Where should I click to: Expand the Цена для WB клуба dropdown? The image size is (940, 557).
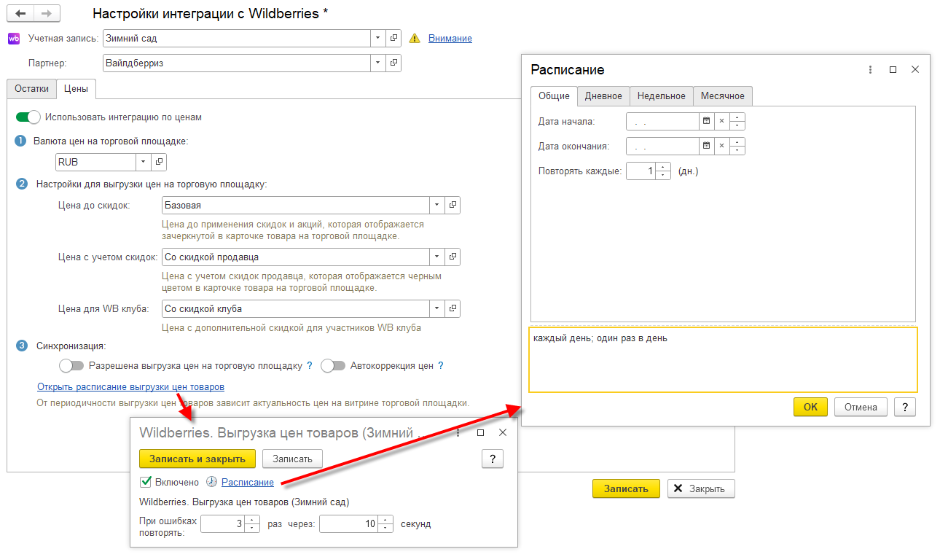pyautogui.click(x=436, y=308)
